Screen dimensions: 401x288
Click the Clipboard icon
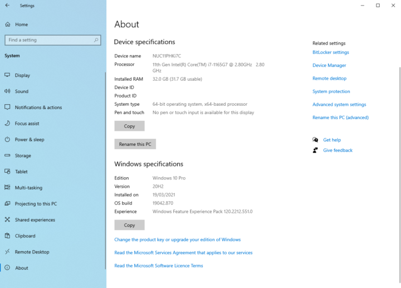(x=7, y=236)
